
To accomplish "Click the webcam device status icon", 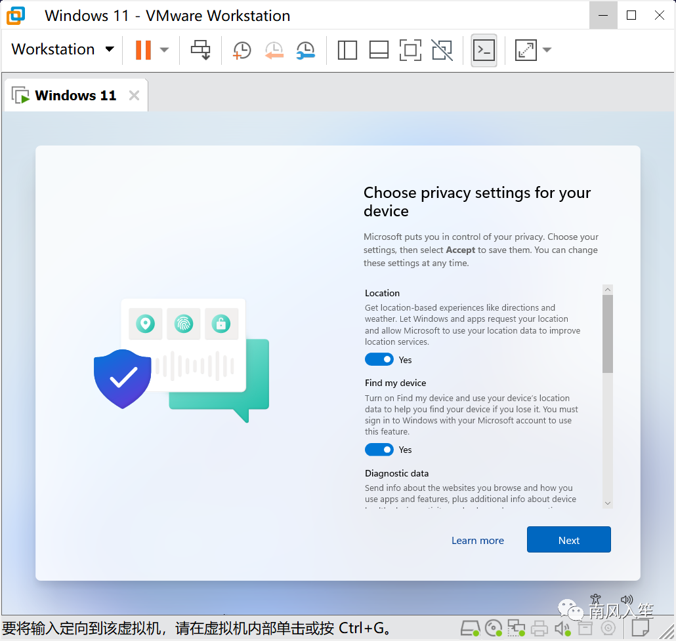I will [608, 629].
